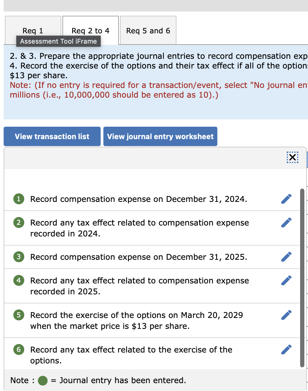Open pencil editor for 2024 tax effect entry
This screenshot has height=391, width=308.
point(286,222)
